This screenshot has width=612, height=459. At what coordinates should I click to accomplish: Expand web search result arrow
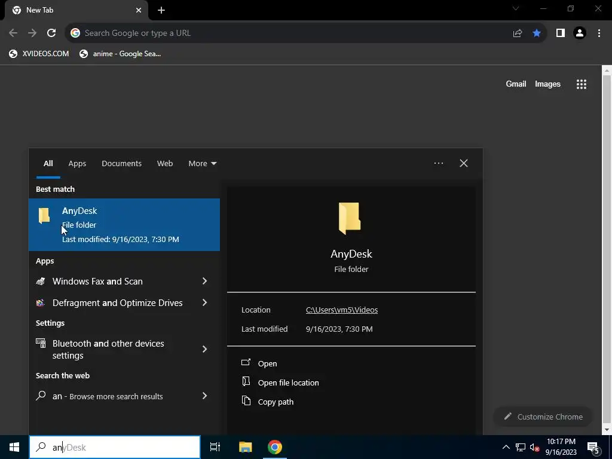click(x=204, y=396)
